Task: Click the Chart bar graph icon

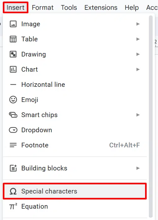Action: coord(13,69)
